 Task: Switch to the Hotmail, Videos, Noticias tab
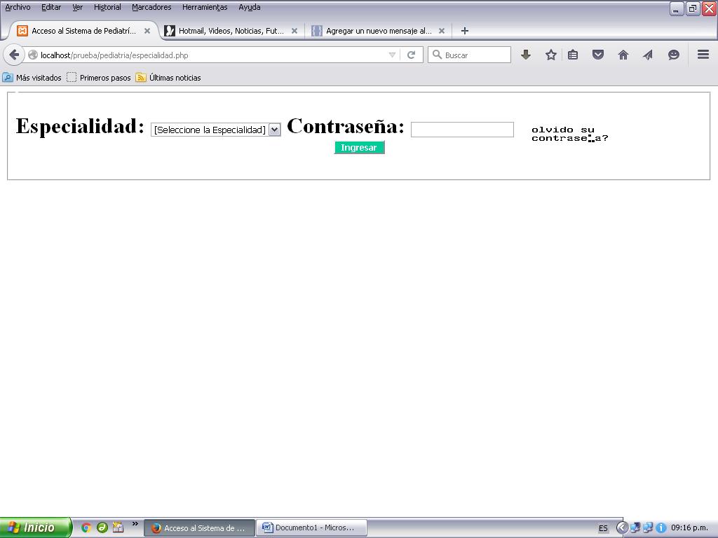coord(231,31)
